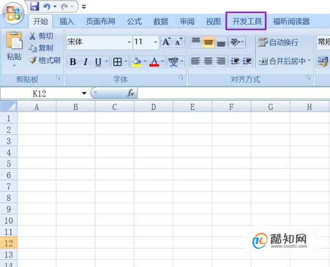This screenshot has height=267, width=330.
Task: Select row 12 header
Action: (9, 243)
